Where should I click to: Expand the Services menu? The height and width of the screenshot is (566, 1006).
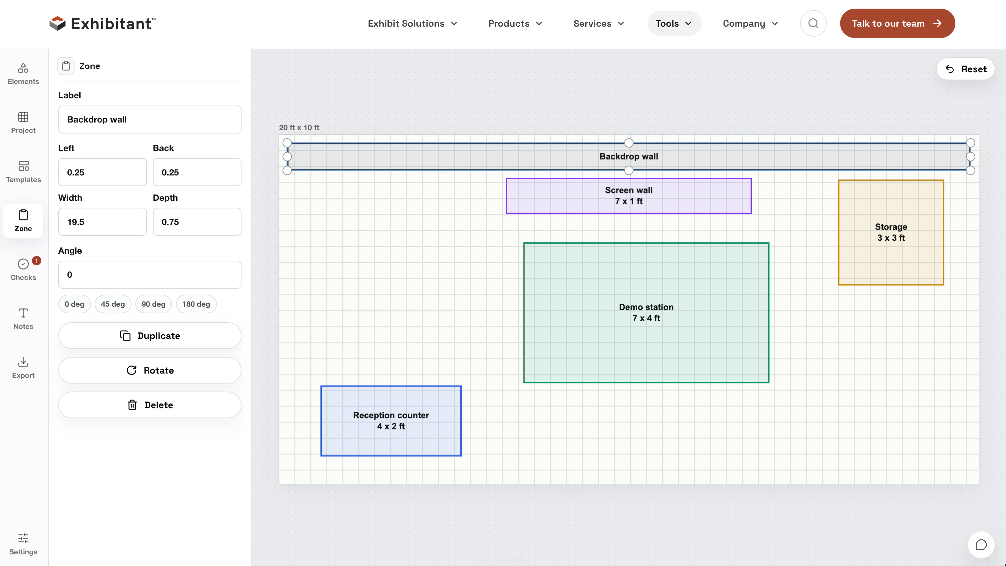point(598,23)
